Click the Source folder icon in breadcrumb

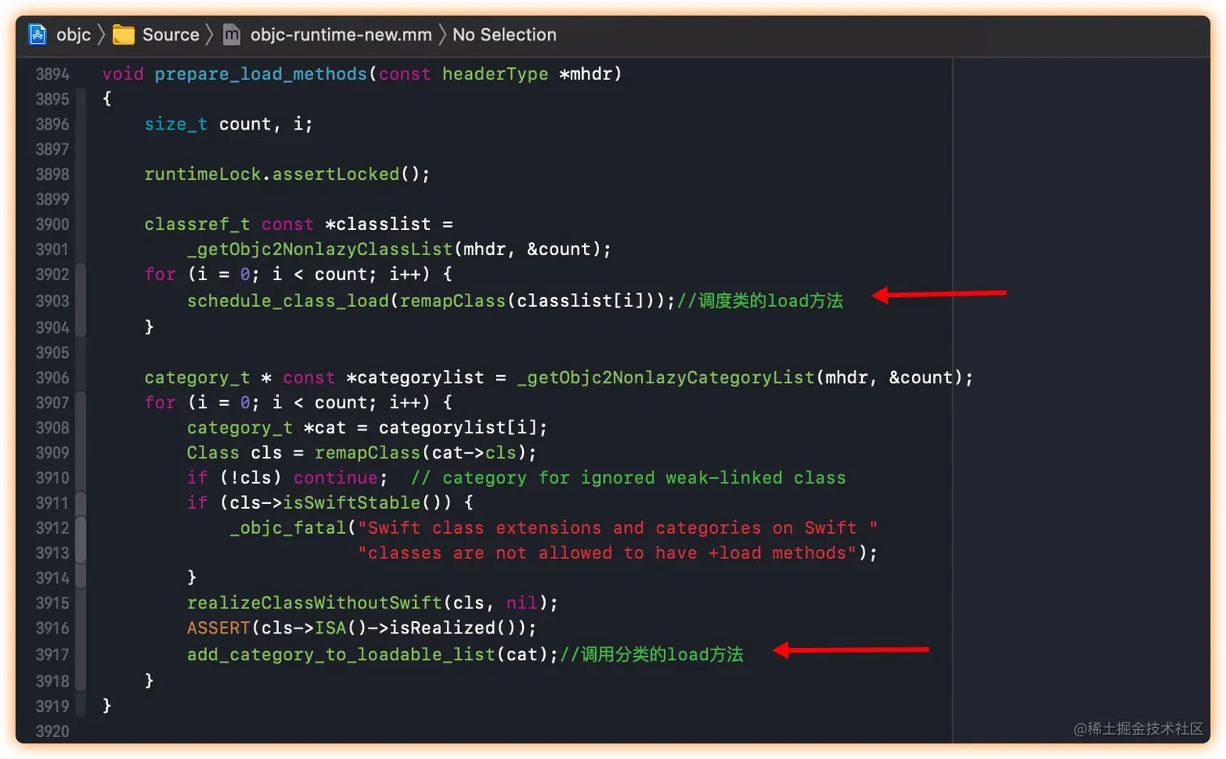point(123,35)
